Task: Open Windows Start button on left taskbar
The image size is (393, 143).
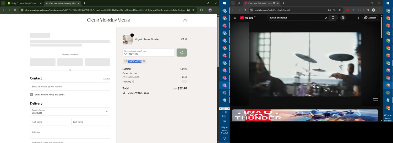Action: point(224,3)
